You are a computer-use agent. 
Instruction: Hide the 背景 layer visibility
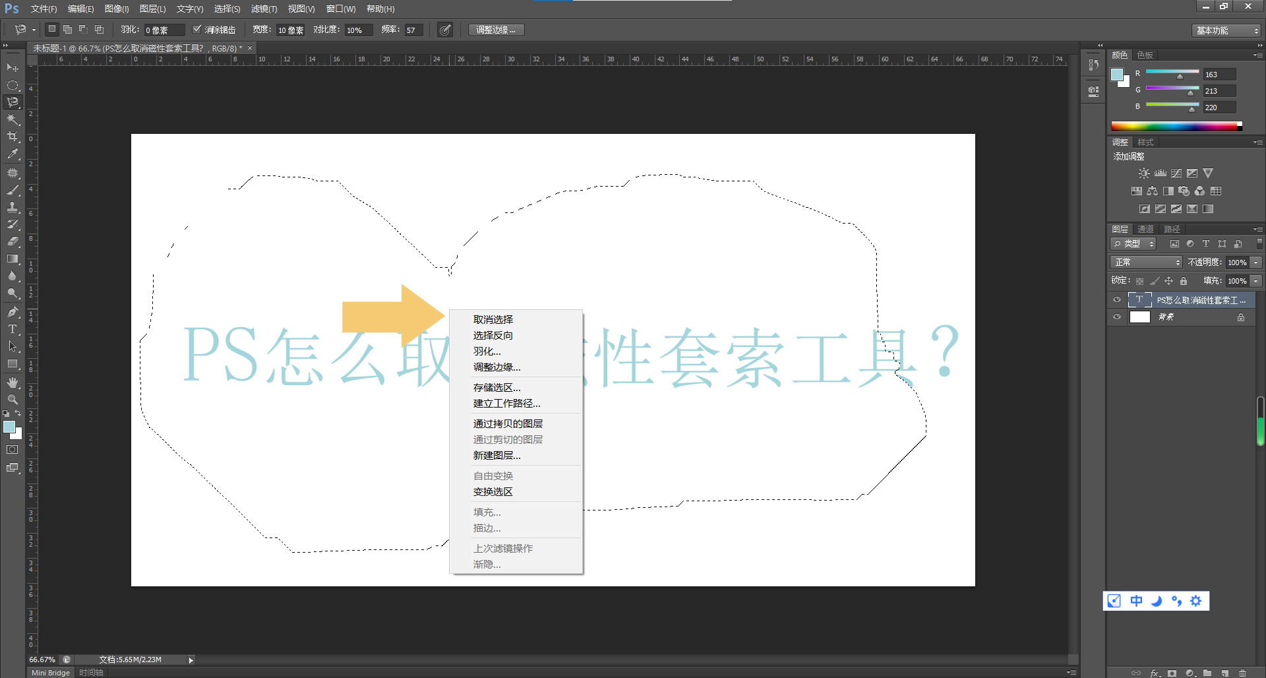[x=1116, y=317]
